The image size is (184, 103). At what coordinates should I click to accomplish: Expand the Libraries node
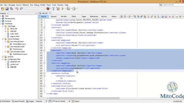pyautogui.click(x=3, y=57)
